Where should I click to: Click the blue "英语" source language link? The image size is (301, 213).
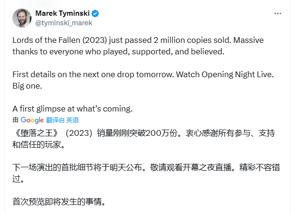point(73,120)
